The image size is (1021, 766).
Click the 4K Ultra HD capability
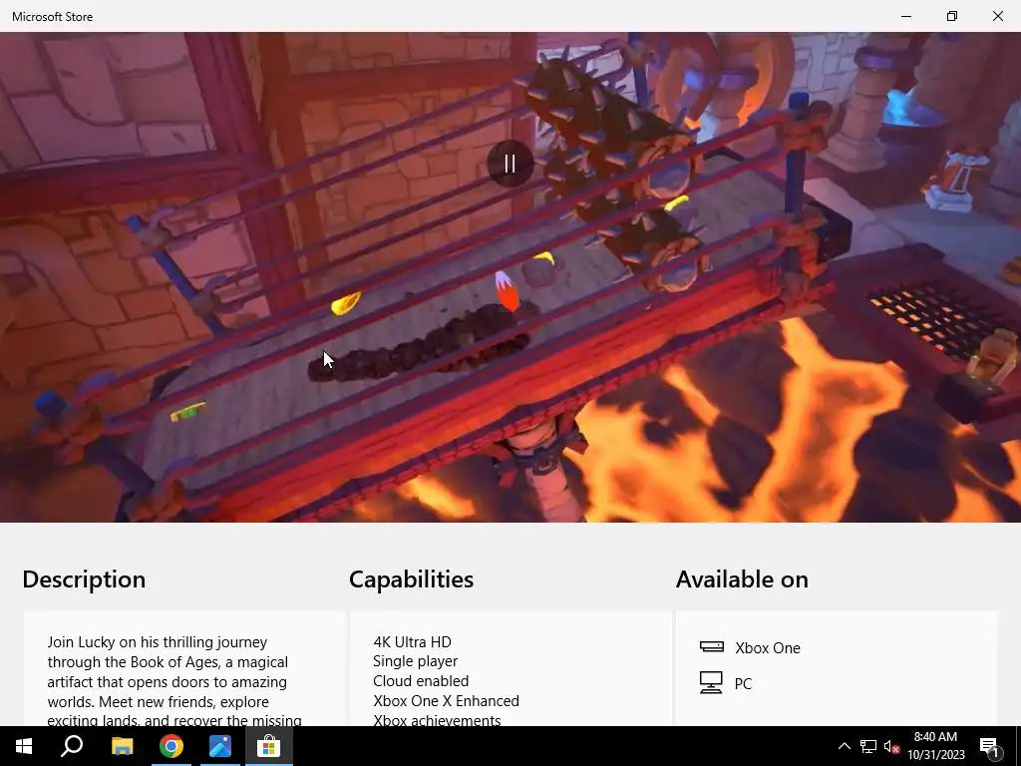pyautogui.click(x=412, y=641)
